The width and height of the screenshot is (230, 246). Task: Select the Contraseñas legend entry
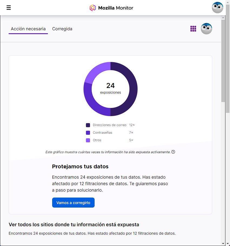pos(102,133)
